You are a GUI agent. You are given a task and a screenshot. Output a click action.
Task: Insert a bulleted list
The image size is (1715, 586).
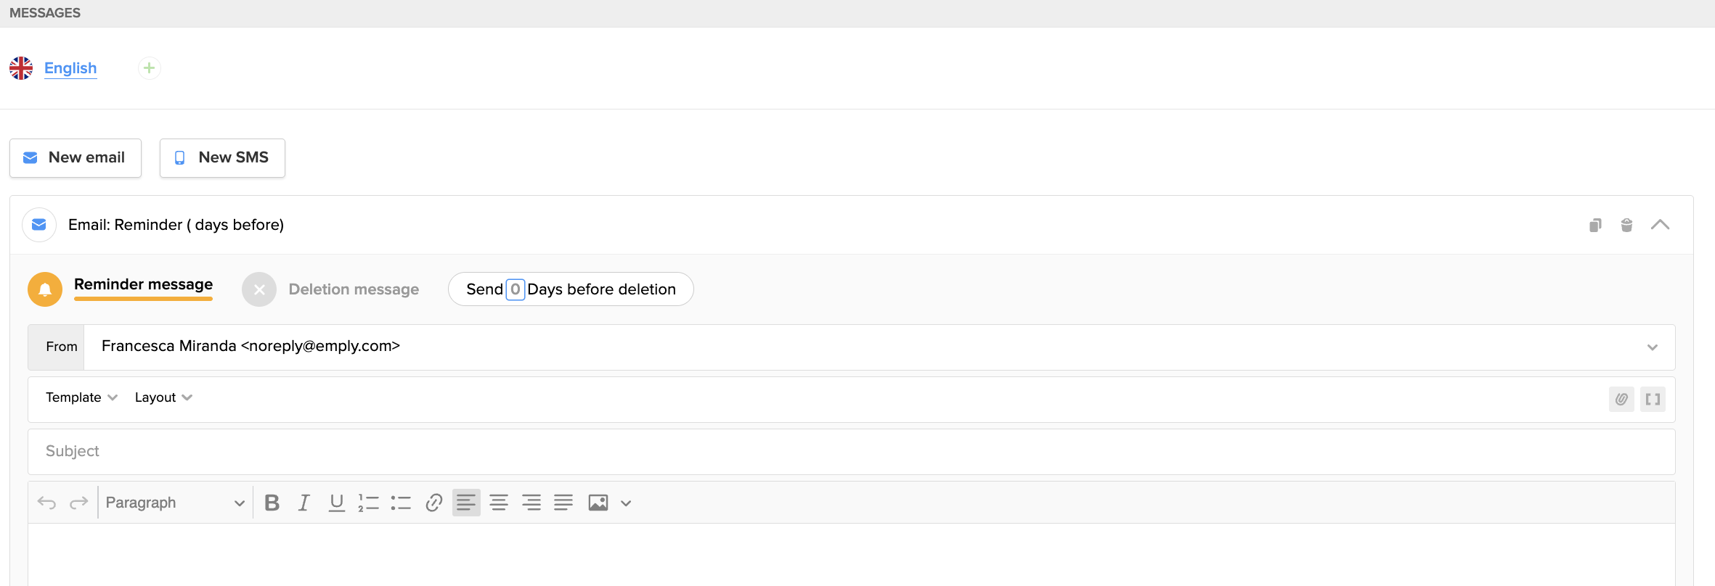coord(401,503)
